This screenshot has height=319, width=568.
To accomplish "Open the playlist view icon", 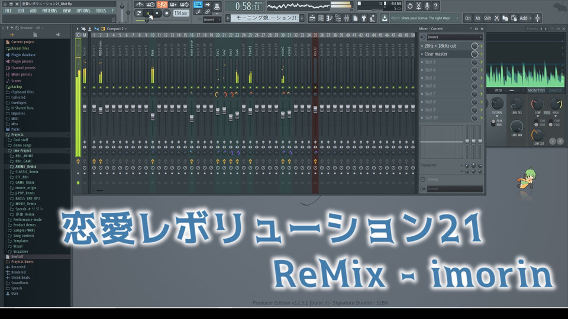I will point(312,18).
